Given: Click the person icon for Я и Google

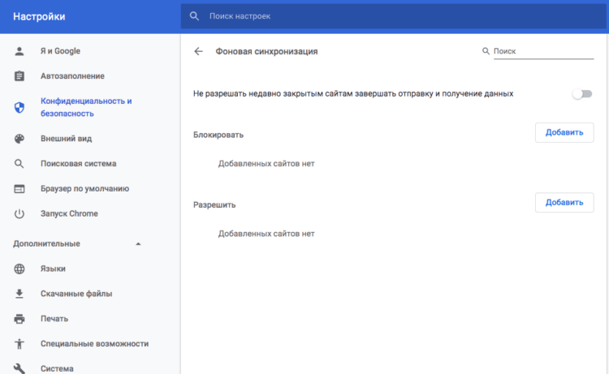Looking at the screenshot, I should [19, 51].
